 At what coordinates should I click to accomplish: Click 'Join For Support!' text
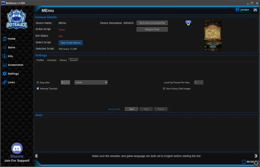point(17,161)
